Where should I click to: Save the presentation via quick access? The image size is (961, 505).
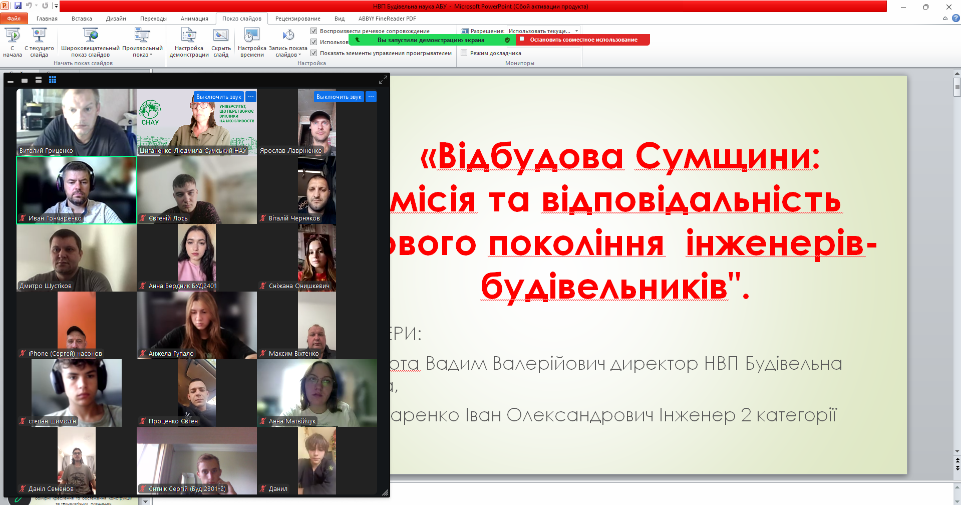pyautogui.click(x=18, y=6)
